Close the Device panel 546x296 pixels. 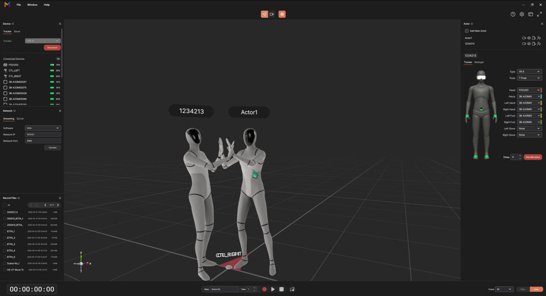60,23
